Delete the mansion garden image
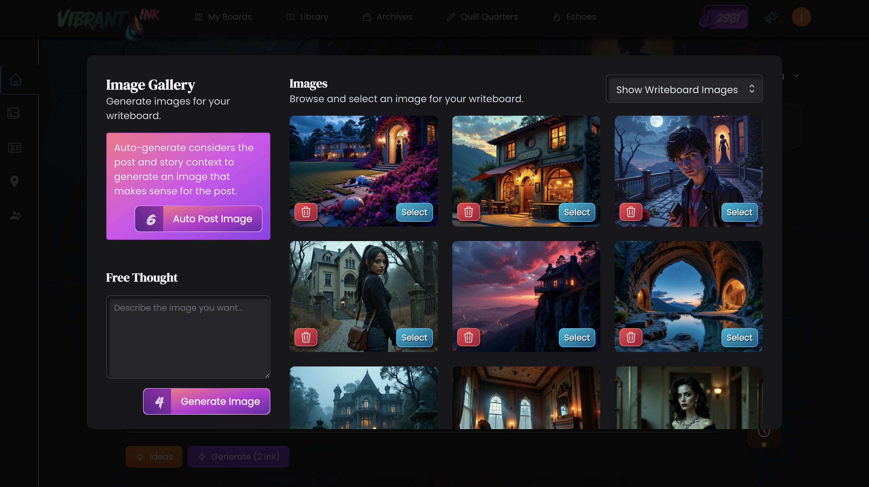The height and width of the screenshot is (487, 869). click(306, 212)
